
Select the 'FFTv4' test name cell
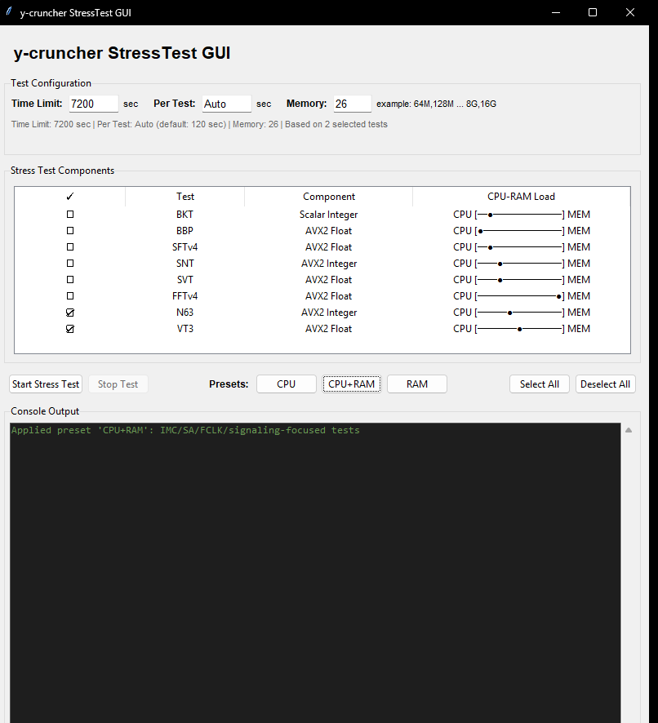(185, 296)
